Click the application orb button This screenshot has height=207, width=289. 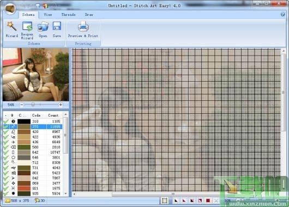click(x=10, y=9)
